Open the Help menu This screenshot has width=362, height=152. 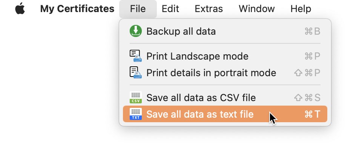301,9
